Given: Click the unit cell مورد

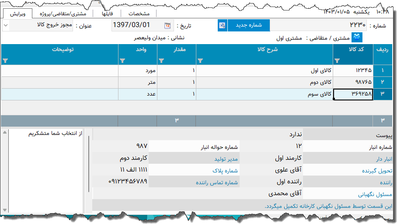Looking at the screenshot, I should (x=138, y=71).
